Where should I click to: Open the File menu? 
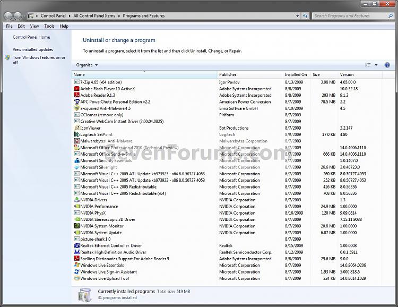(x=9, y=26)
